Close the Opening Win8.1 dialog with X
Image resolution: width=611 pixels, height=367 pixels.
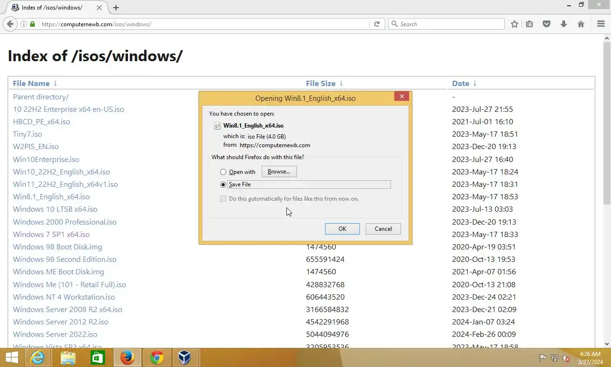[x=401, y=97]
